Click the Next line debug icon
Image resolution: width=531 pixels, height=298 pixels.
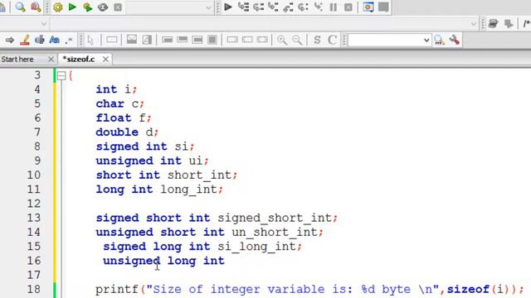[258, 7]
